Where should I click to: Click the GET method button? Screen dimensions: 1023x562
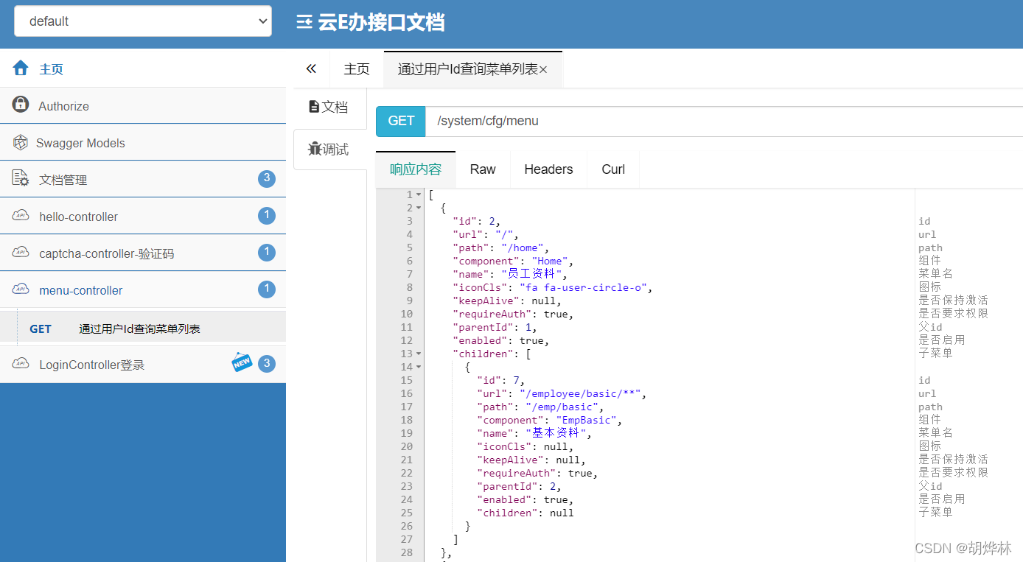coord(401,121)
